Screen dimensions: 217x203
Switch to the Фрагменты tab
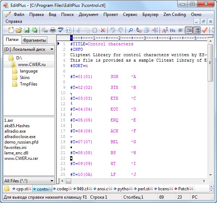click(x=34, y=40)
